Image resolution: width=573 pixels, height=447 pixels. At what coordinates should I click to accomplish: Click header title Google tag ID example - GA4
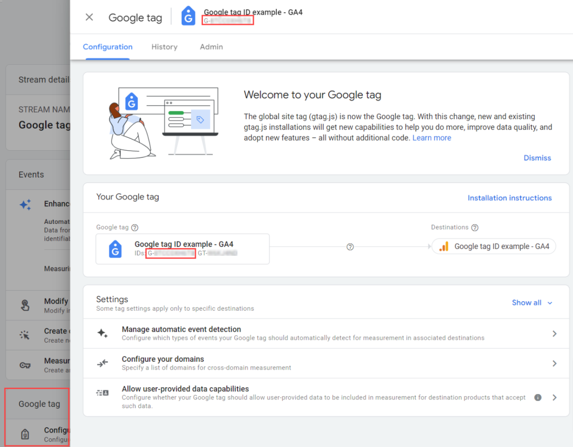[253, 12]
